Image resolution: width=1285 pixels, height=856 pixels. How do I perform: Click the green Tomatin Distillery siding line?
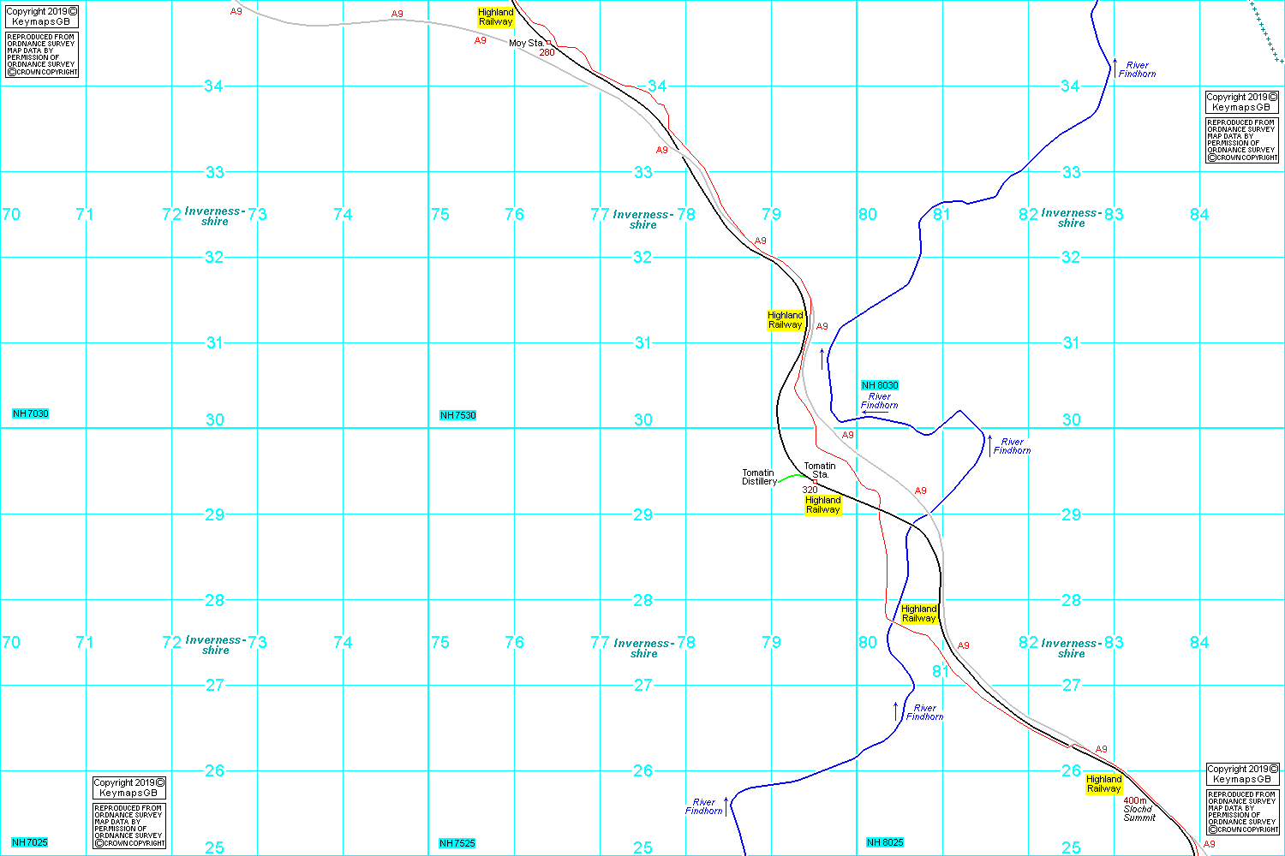coord(791,477)
